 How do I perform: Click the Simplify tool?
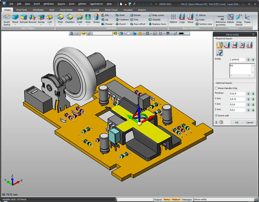(154, 20)
